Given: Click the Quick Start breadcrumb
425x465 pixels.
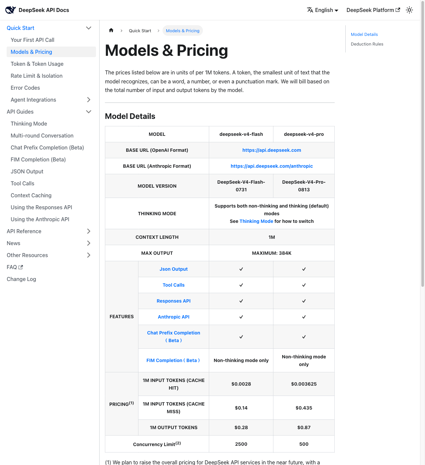Looking at the screenshot, I should coord(140,31).
